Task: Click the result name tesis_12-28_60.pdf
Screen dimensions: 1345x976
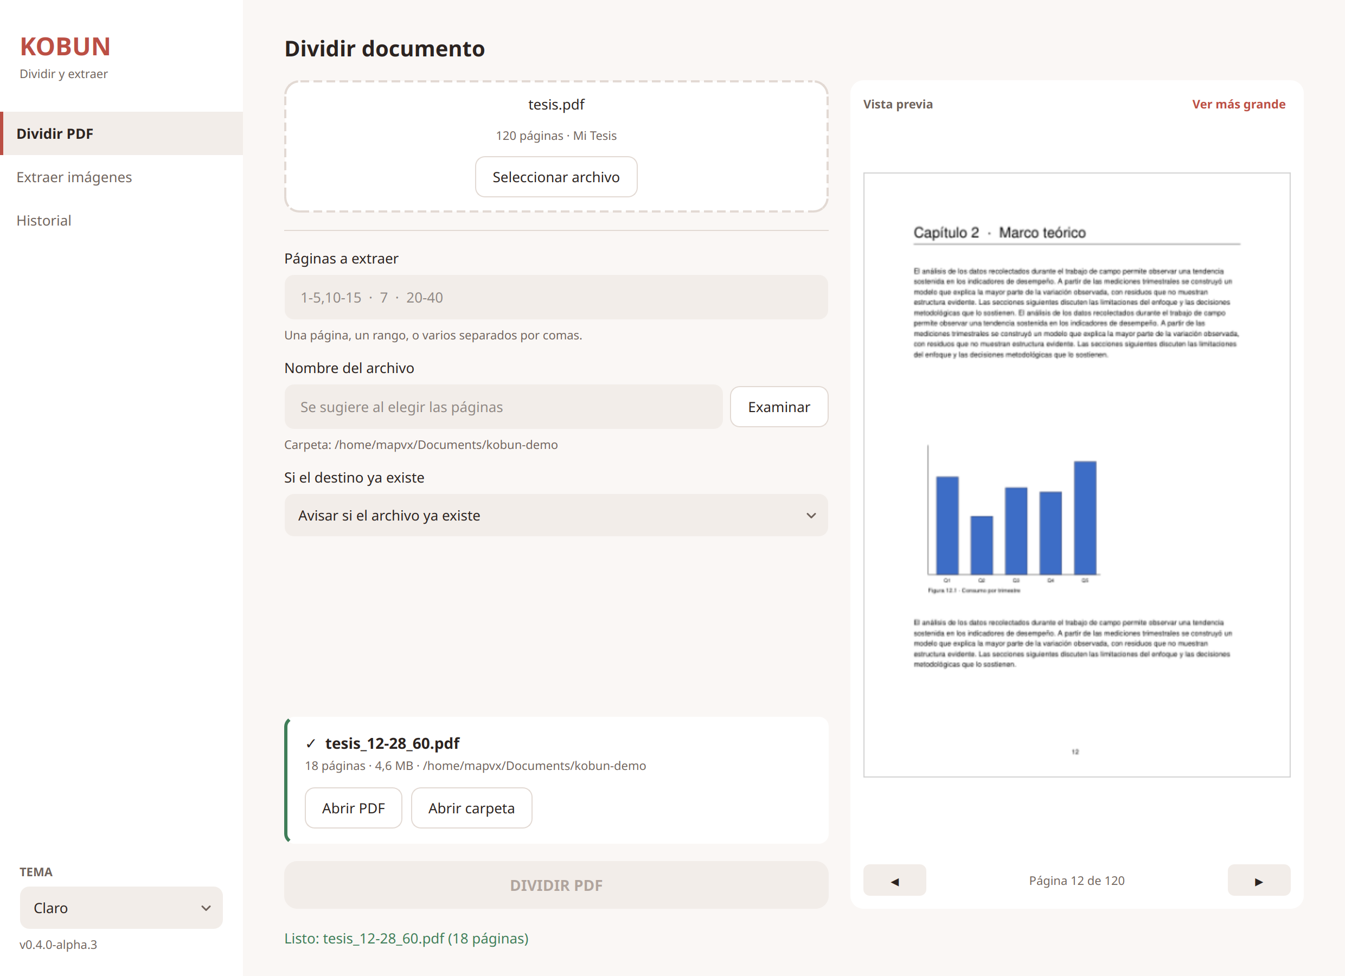Action: click(392, 743)
